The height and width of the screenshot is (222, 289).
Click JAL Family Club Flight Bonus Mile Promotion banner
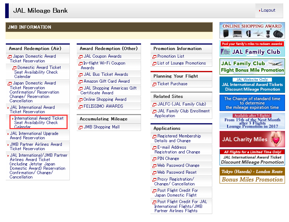[x=252, y=67]
